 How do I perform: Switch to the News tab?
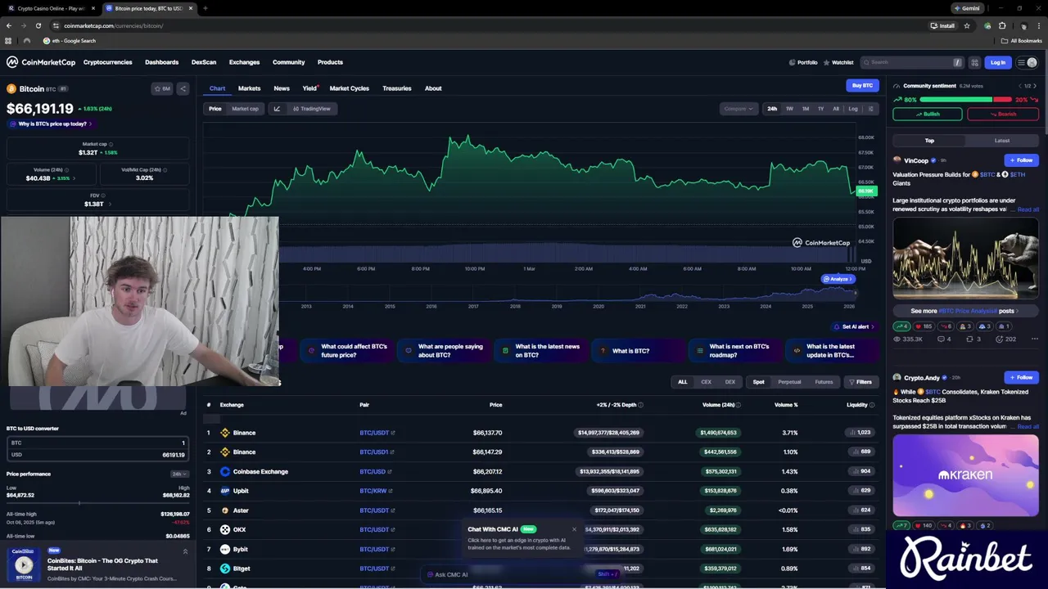tap(282, 88)
